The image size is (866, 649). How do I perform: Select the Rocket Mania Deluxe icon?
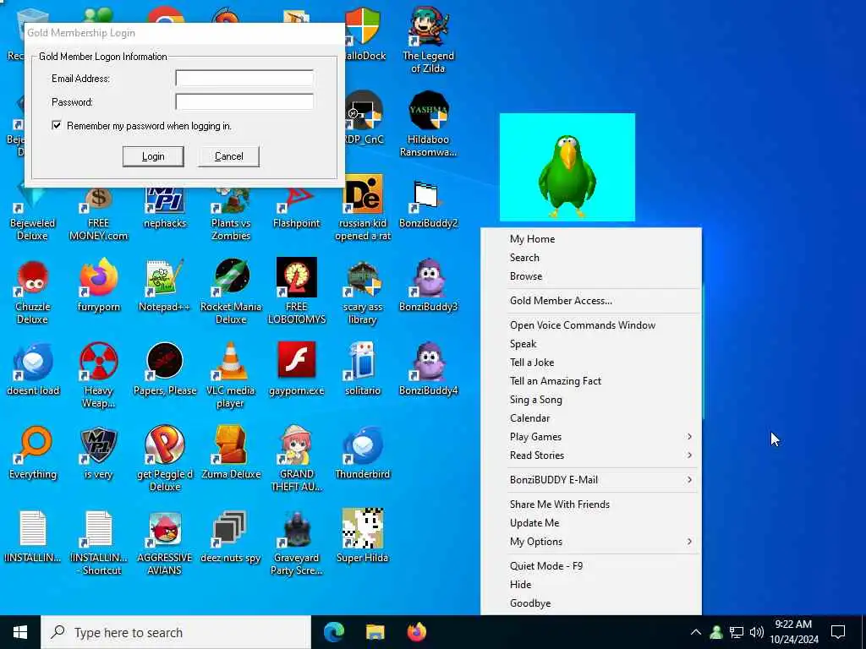[x=231, y=292]
